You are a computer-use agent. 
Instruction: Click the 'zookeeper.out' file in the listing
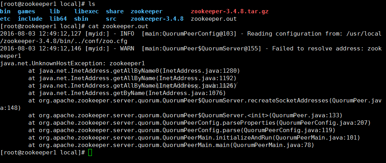[x=214, y=19]
